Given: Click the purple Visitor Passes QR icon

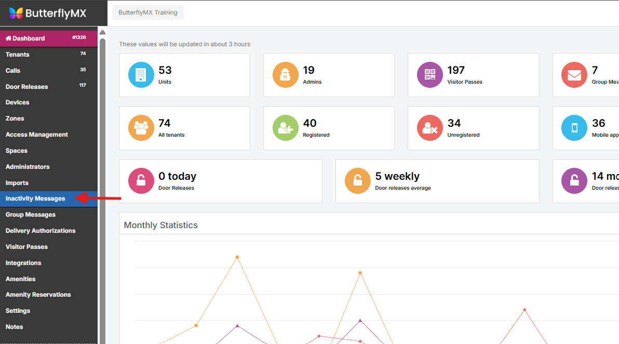Looking at the screenshot, I should point(430,75).
